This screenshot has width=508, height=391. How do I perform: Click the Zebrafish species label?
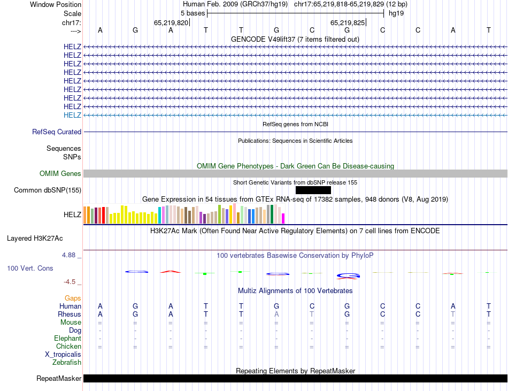click(67, 363)
